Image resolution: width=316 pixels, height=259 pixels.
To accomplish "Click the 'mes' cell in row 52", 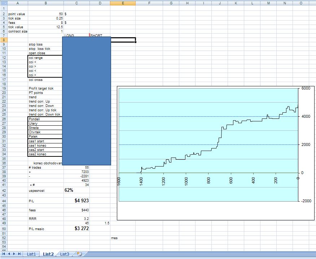I will click(123, 238).
